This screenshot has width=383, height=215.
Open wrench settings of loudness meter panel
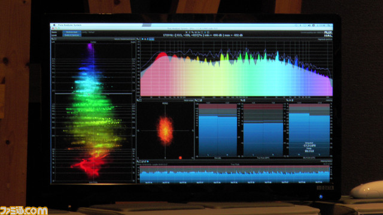(x=287, y=100)
